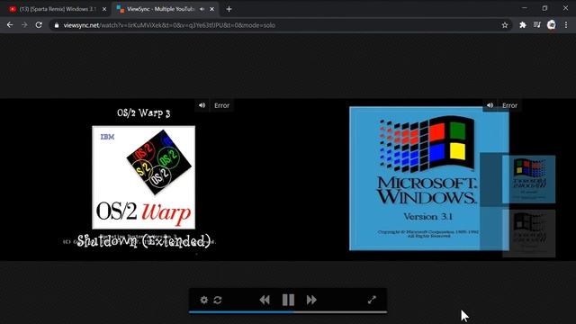Fast forward the synced videos
Image resolution: width=576 pixels, height=324 pixels.
click(311, 300)
